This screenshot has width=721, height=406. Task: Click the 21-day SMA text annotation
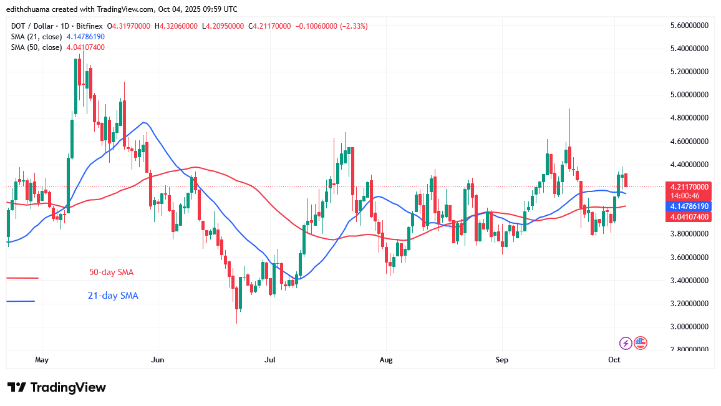(x=113, y=296)
